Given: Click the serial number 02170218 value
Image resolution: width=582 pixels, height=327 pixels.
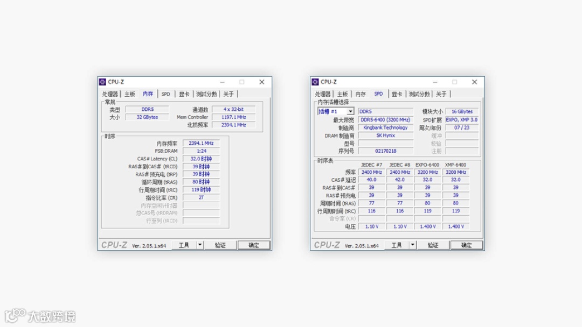Looking at the screenshot, I should (386, 151).
